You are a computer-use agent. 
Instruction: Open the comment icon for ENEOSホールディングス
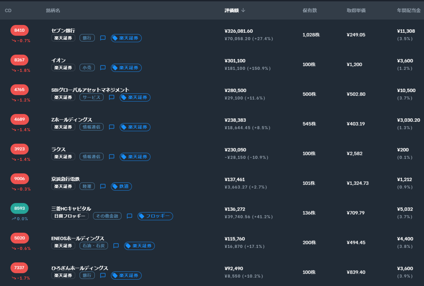click(116, 245)
